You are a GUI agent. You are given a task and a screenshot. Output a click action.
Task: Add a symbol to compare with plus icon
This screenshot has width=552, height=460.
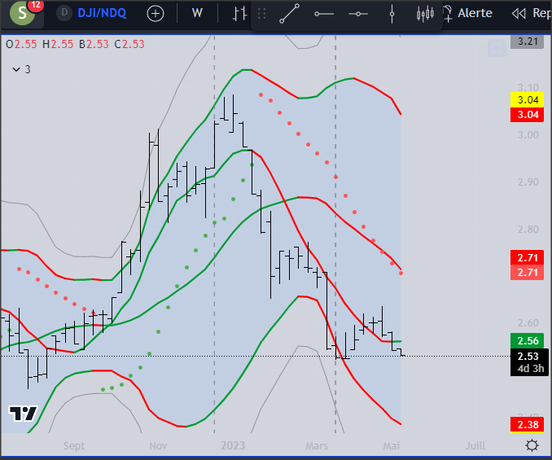point(156,14)
